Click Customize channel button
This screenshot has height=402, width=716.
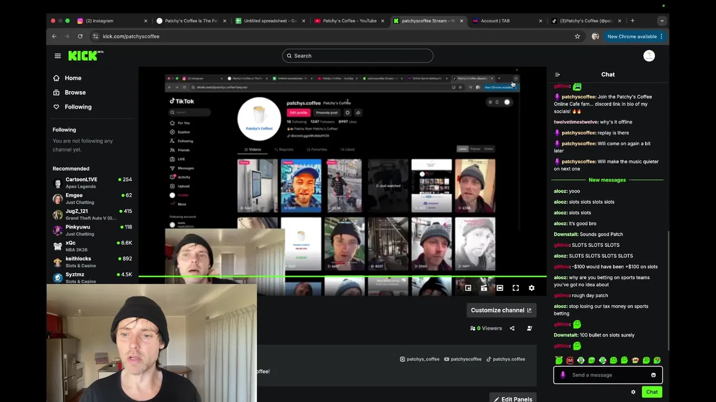(x=501, y=310)
